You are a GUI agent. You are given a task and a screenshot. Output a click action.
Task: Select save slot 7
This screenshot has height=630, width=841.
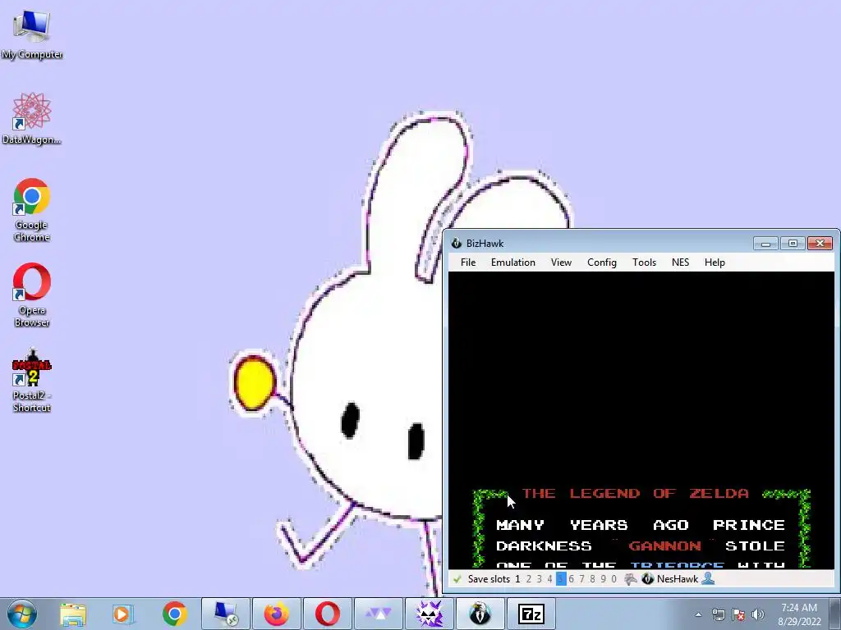pos(582,579)
